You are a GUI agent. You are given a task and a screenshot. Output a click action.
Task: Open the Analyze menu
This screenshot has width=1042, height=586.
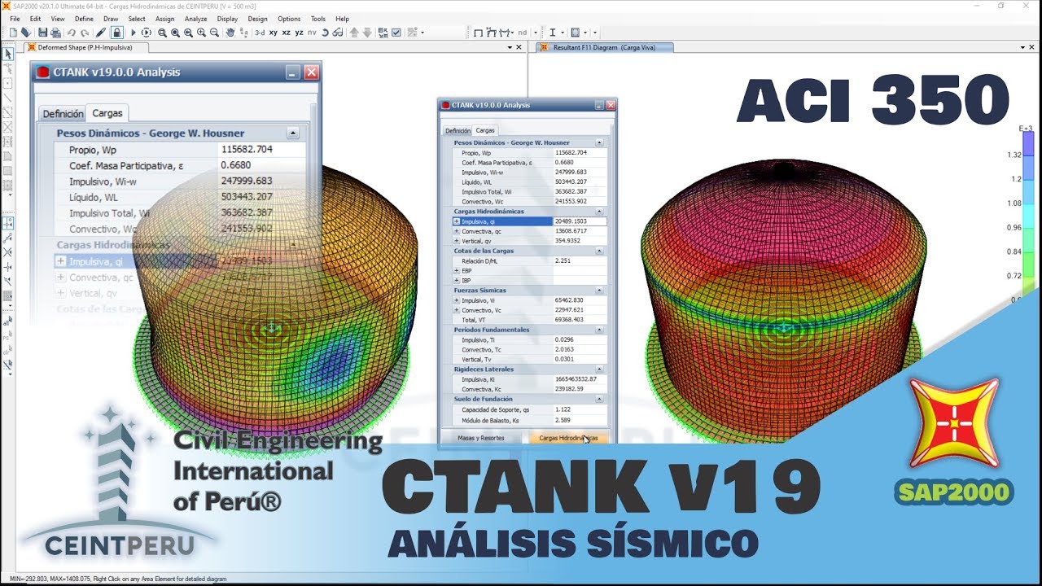[195, 19]
